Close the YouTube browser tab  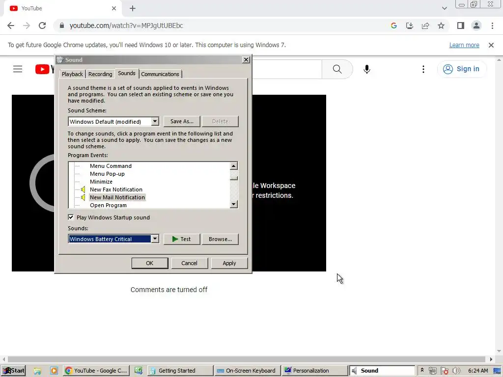[x=114, y=9]
